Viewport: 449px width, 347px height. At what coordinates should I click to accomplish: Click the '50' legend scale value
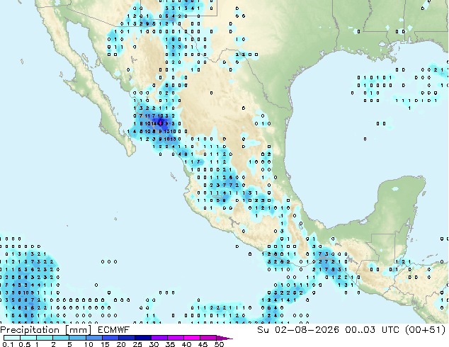[x=219, y=344]
